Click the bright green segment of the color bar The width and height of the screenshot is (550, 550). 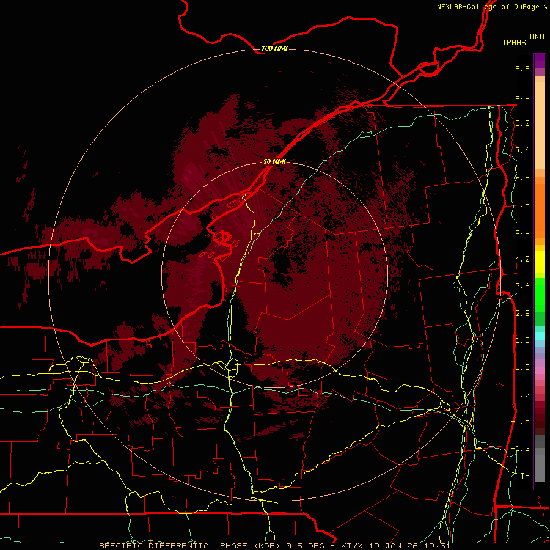tap(540, 295)
